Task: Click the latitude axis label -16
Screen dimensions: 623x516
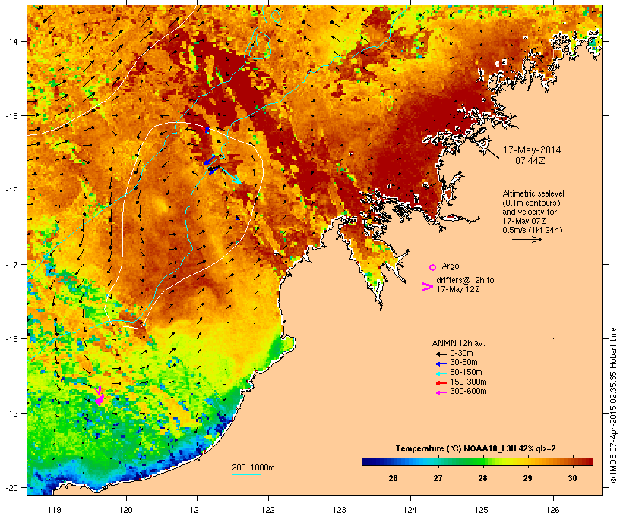Action: point(11,190)
